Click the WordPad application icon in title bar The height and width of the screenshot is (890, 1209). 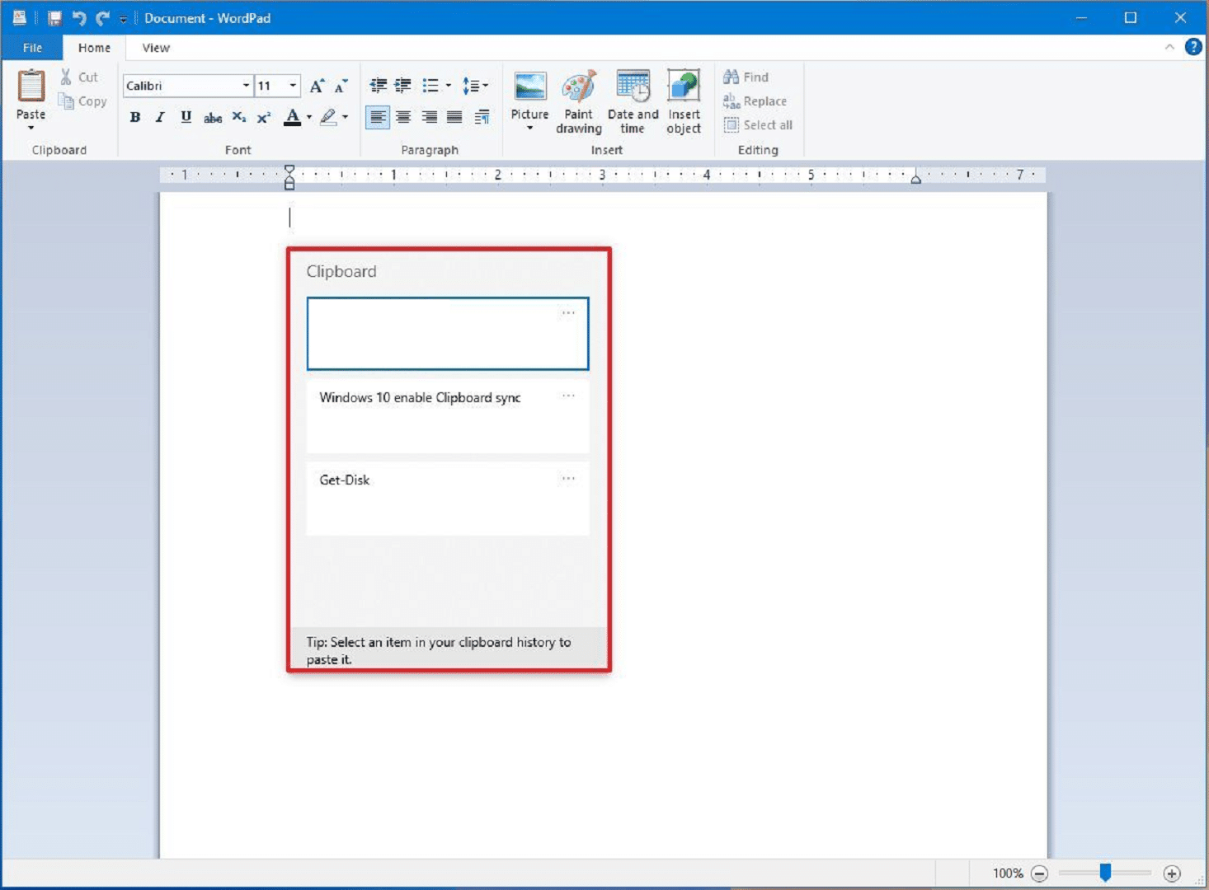click(20, 17)
